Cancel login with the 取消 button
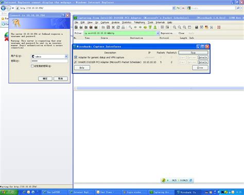 coord(61,79)
